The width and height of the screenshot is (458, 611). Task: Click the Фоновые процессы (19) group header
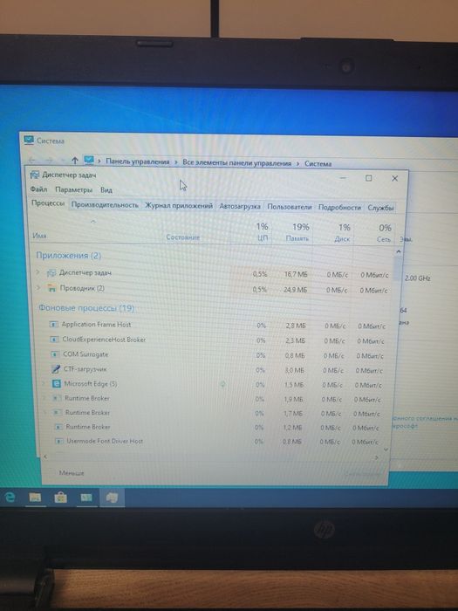point(86,308)
